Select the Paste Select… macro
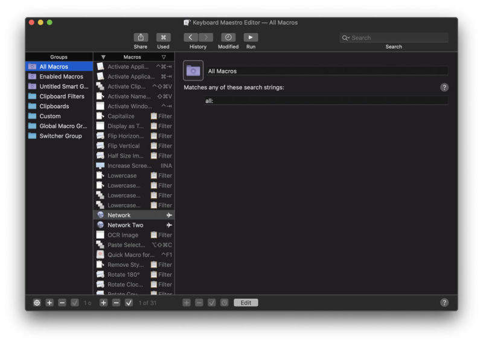The height and width of the screenshot is (344, 483). pos(134,245)
